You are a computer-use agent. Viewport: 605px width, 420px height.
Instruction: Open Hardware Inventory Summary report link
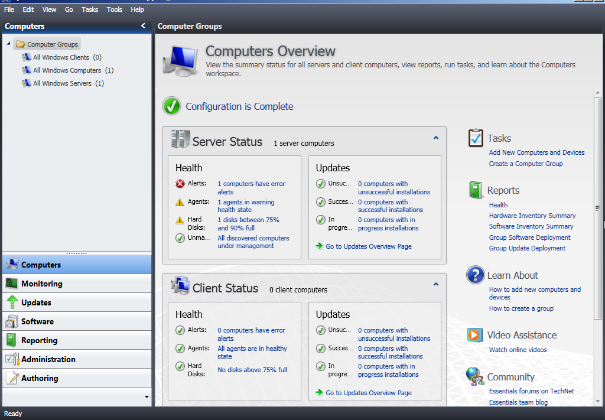532,216
